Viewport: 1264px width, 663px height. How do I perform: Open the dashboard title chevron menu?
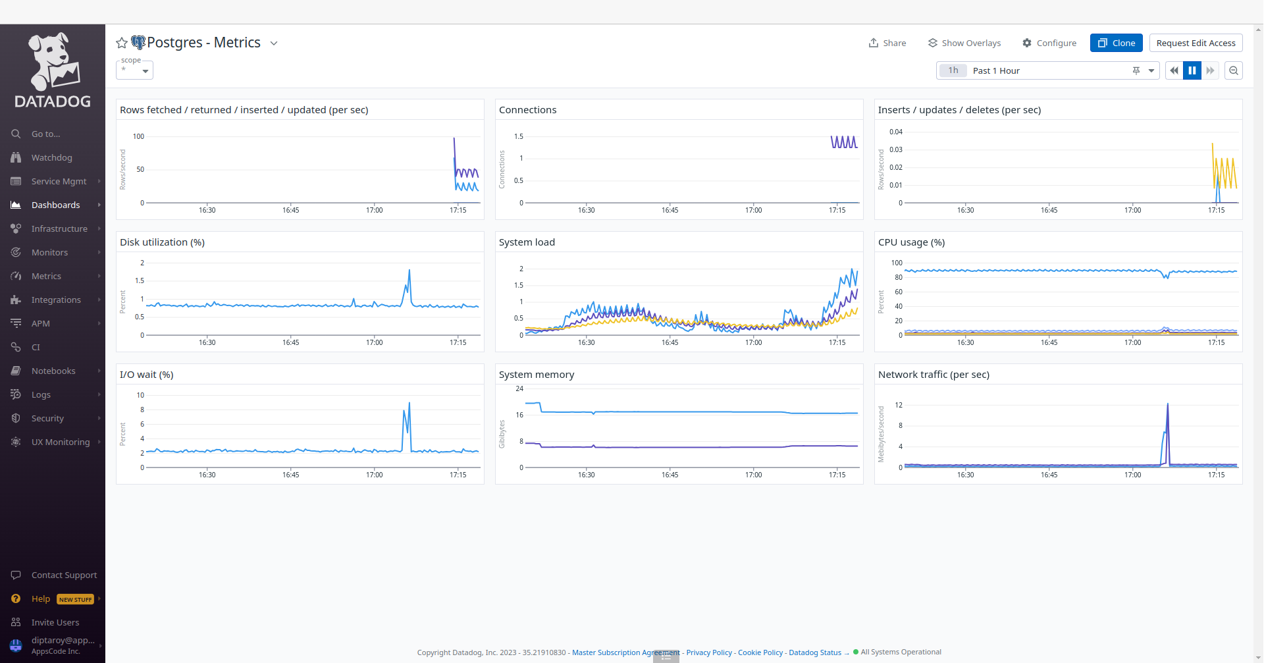click(x=274, y=43)
